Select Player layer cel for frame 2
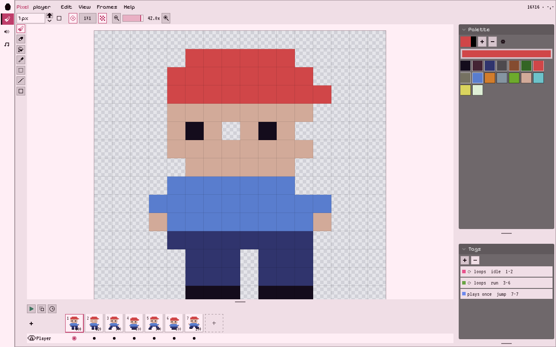The width and height of the screenshot is (556, 347). coord(94,338)
